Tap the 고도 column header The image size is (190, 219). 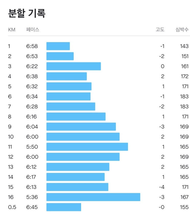[160, 30]
